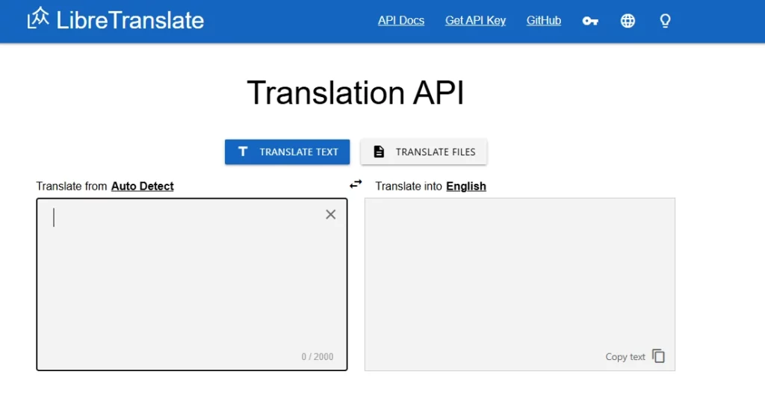Focus the source text input area

point(192,285)
